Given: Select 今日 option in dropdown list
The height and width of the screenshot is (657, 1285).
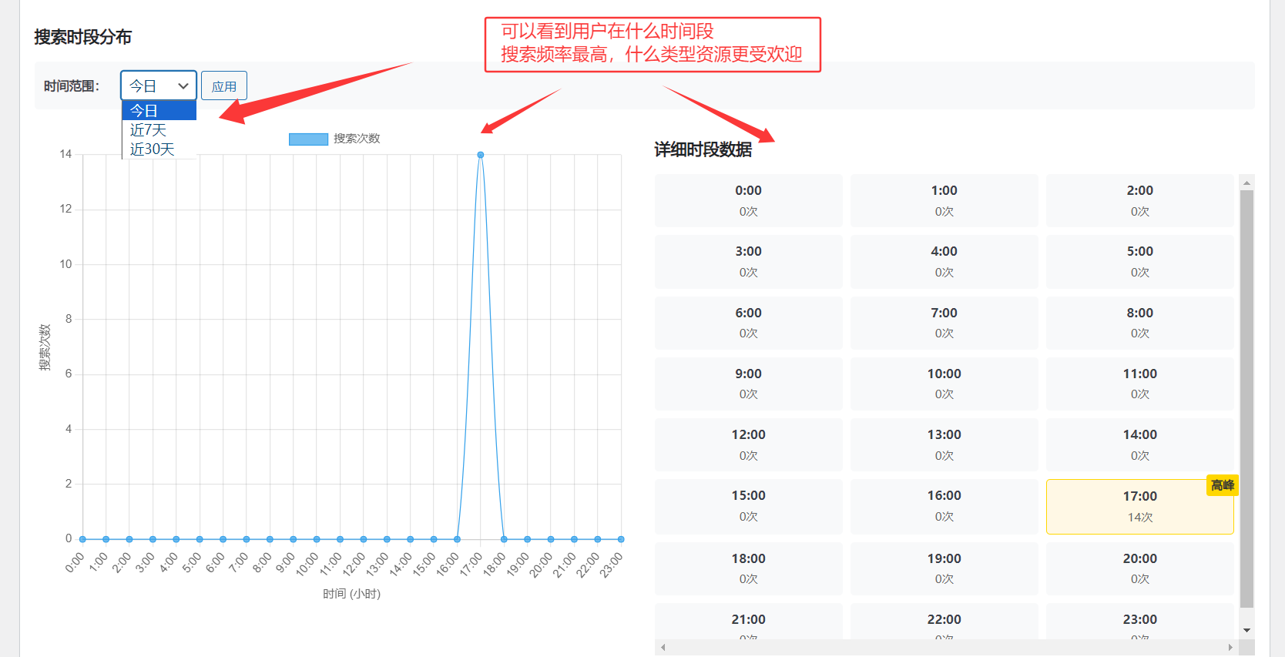Looking at the screenshot, I should [x=159, y=111].
